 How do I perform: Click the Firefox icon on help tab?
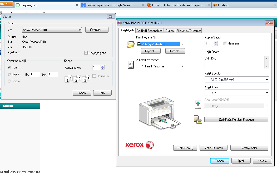pos(149,5)
